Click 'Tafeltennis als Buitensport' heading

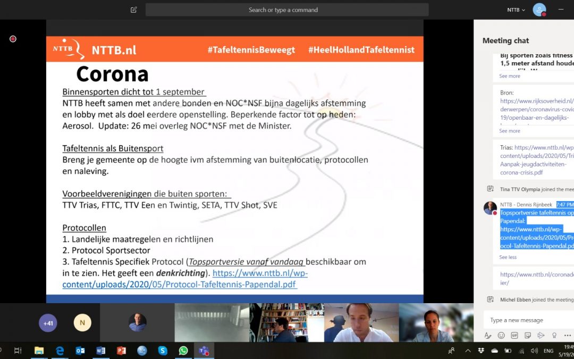(x=113, y=148)
